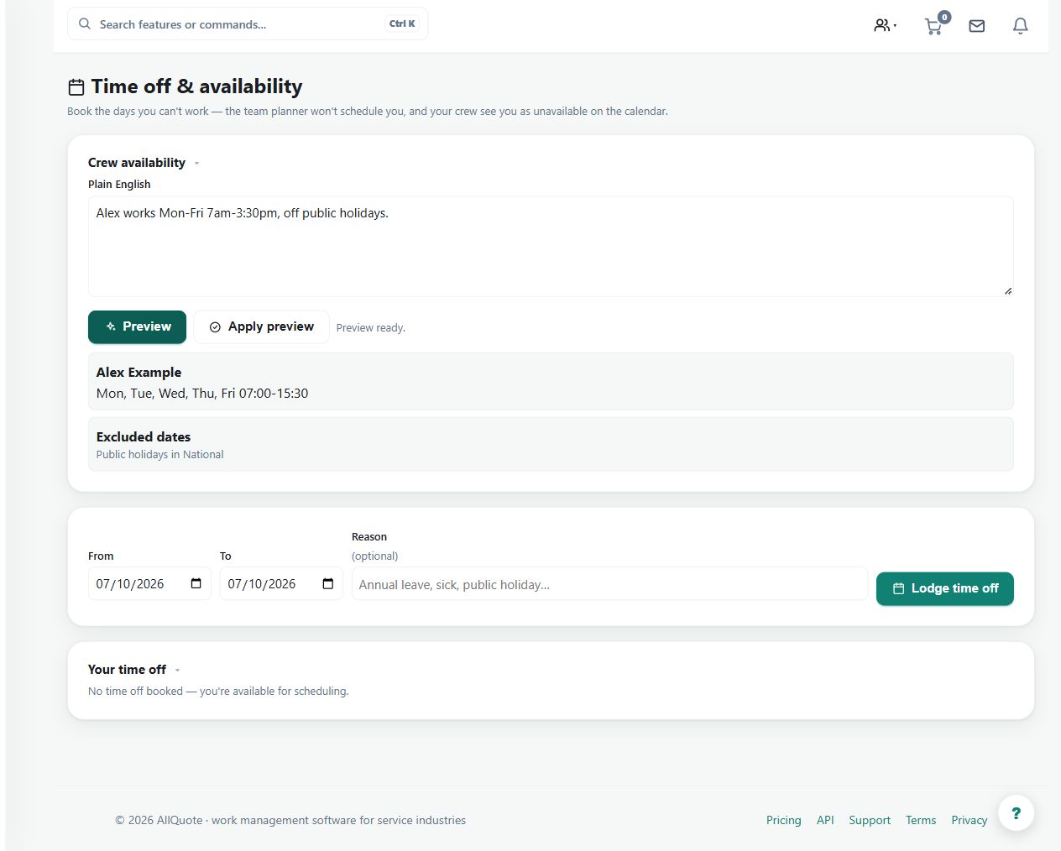
Task: Click the 'Preview ready.' status text
Action: (371, 328)
